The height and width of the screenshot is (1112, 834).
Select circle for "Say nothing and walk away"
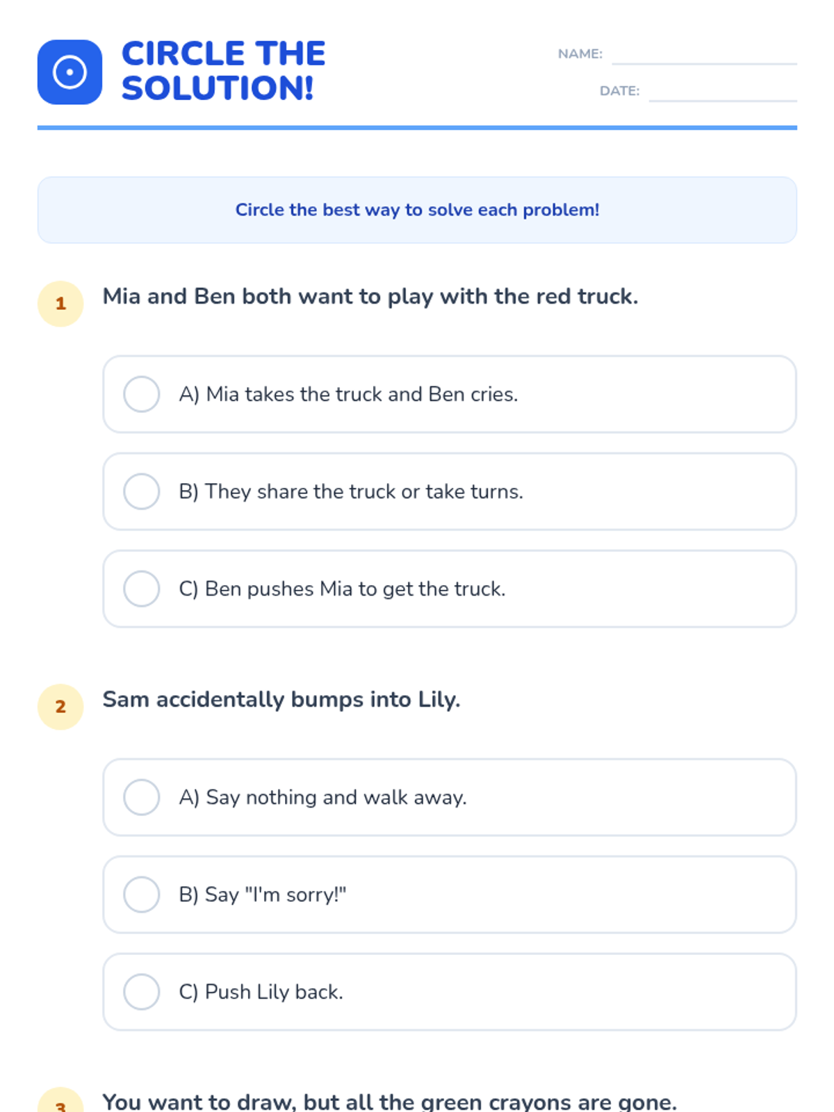pyautogui.click(x=142, y=797)
